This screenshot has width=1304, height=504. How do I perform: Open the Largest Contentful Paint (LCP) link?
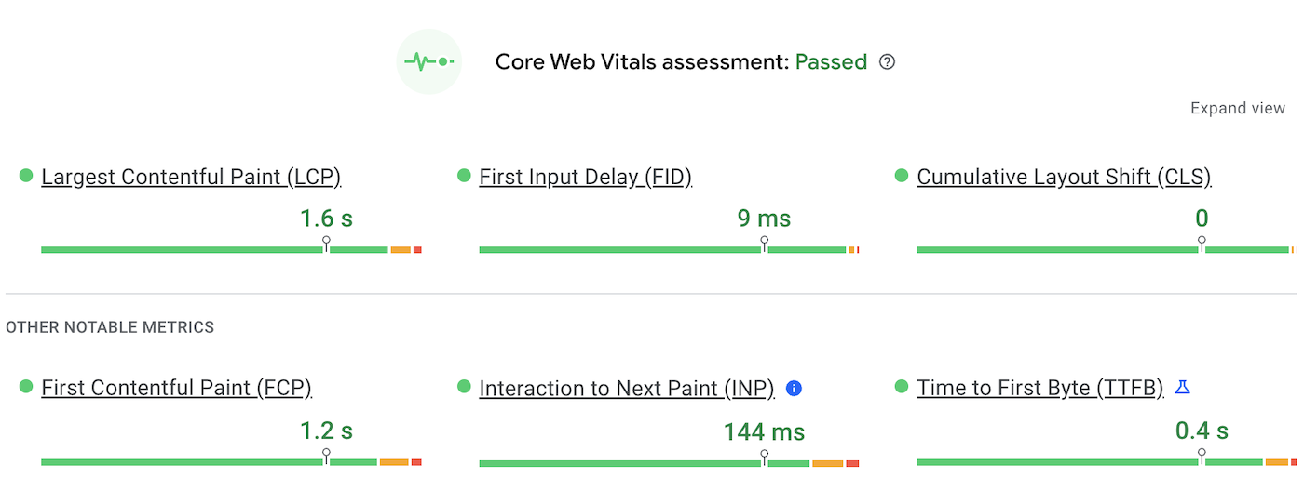tap(191, 177)
